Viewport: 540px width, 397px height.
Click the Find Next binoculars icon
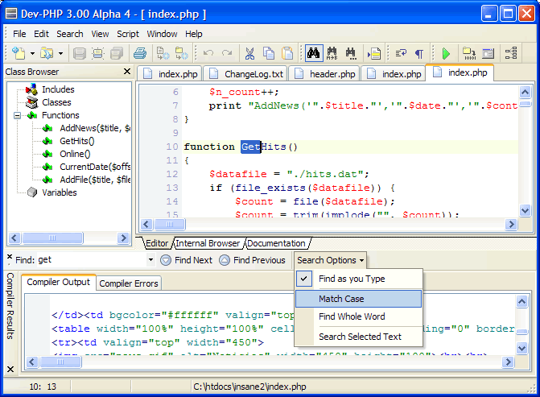click(x=351, y=53)
